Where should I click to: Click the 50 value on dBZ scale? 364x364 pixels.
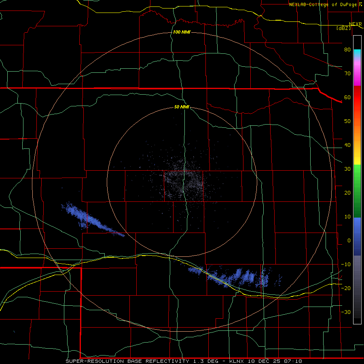point(347,121)
